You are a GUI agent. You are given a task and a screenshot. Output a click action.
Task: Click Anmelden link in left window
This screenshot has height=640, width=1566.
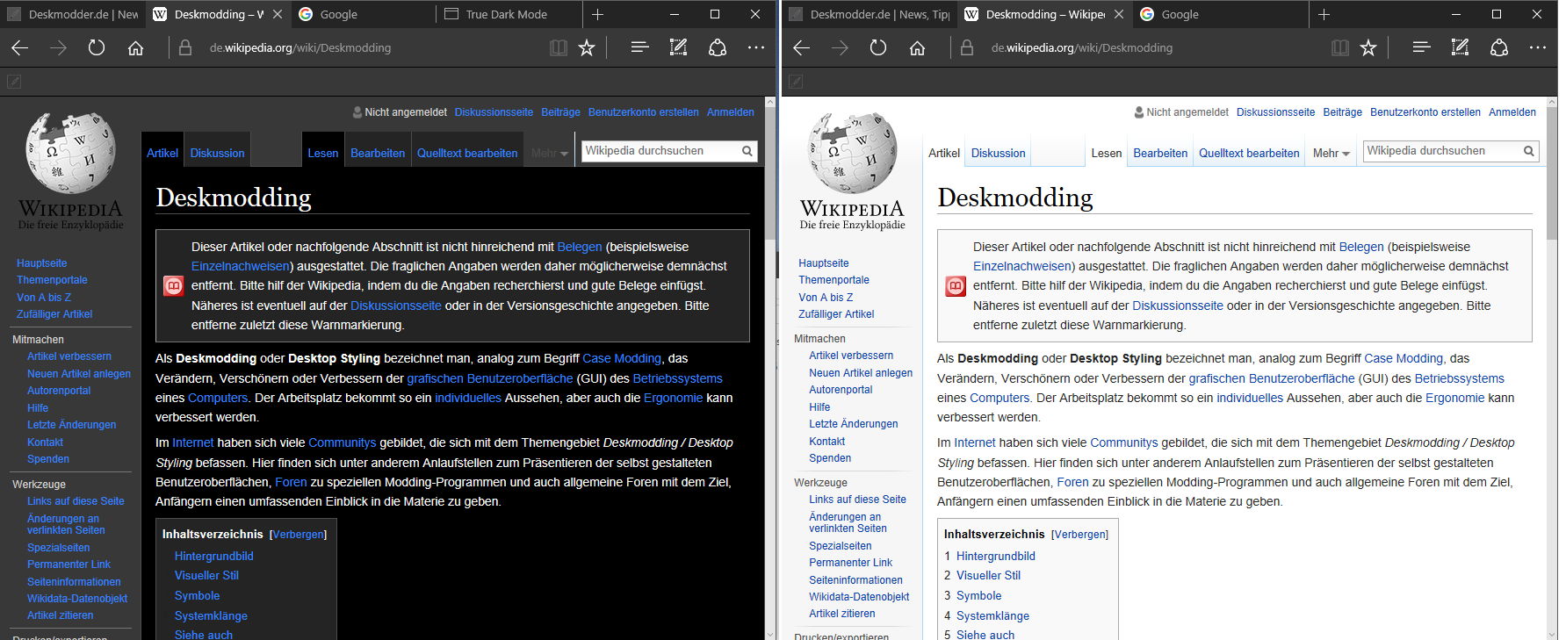[x=731, y=112]
